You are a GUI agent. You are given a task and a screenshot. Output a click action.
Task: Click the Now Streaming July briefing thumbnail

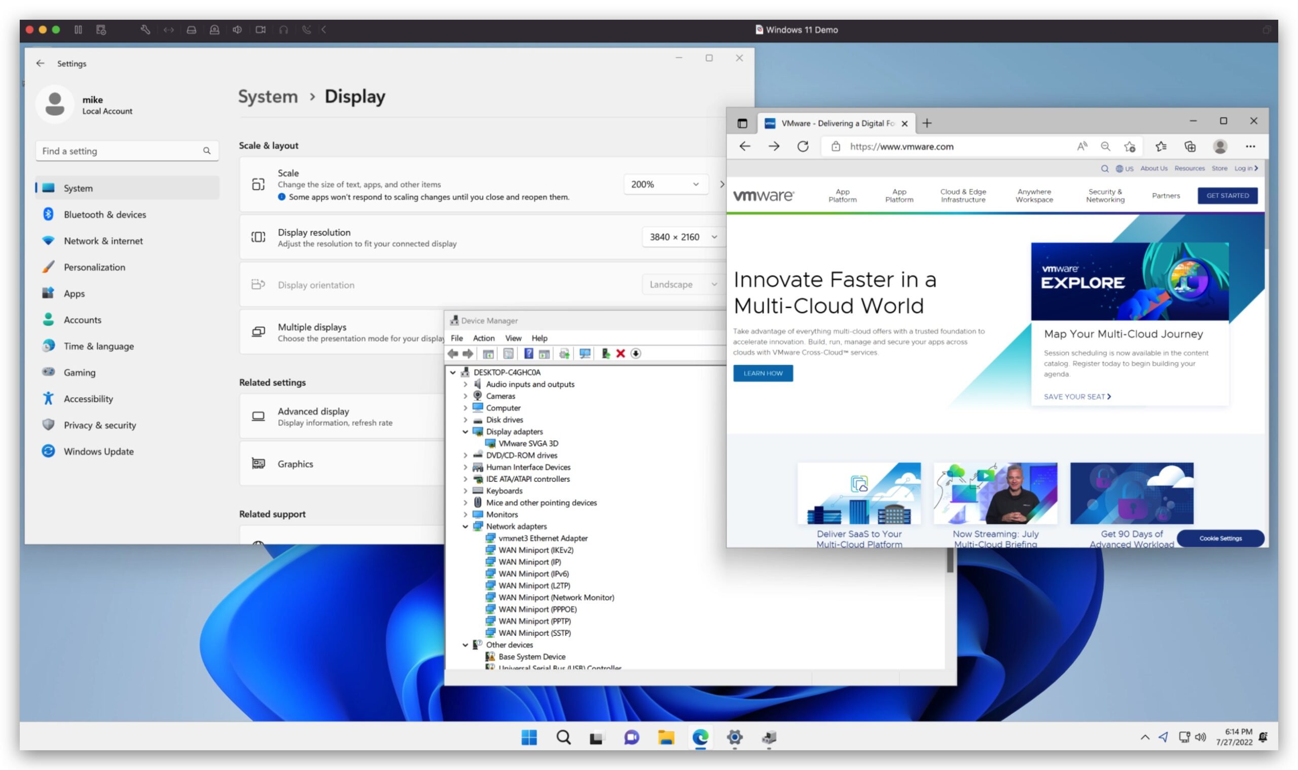(995, 493)
